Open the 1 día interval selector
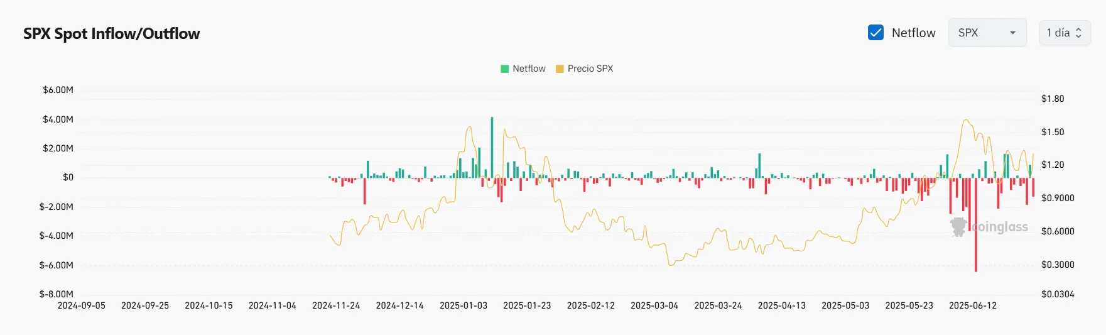Viewport: 1106px width, 335px height. pyautogui.click(x=1064, y=33)
